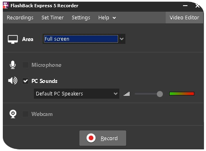The height and width of the screenshot is (151, 206).
Task: Open the Default PC Speakers dropdown
Action: [77, 94]
